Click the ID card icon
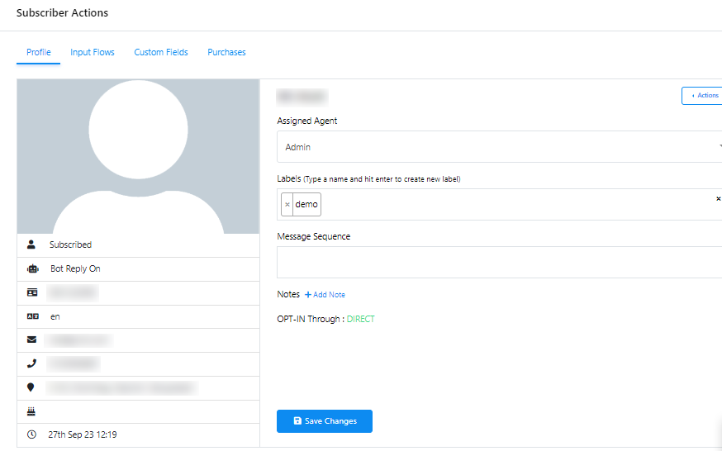The height and width of the screenshot is (451, 722). (32, 292)
